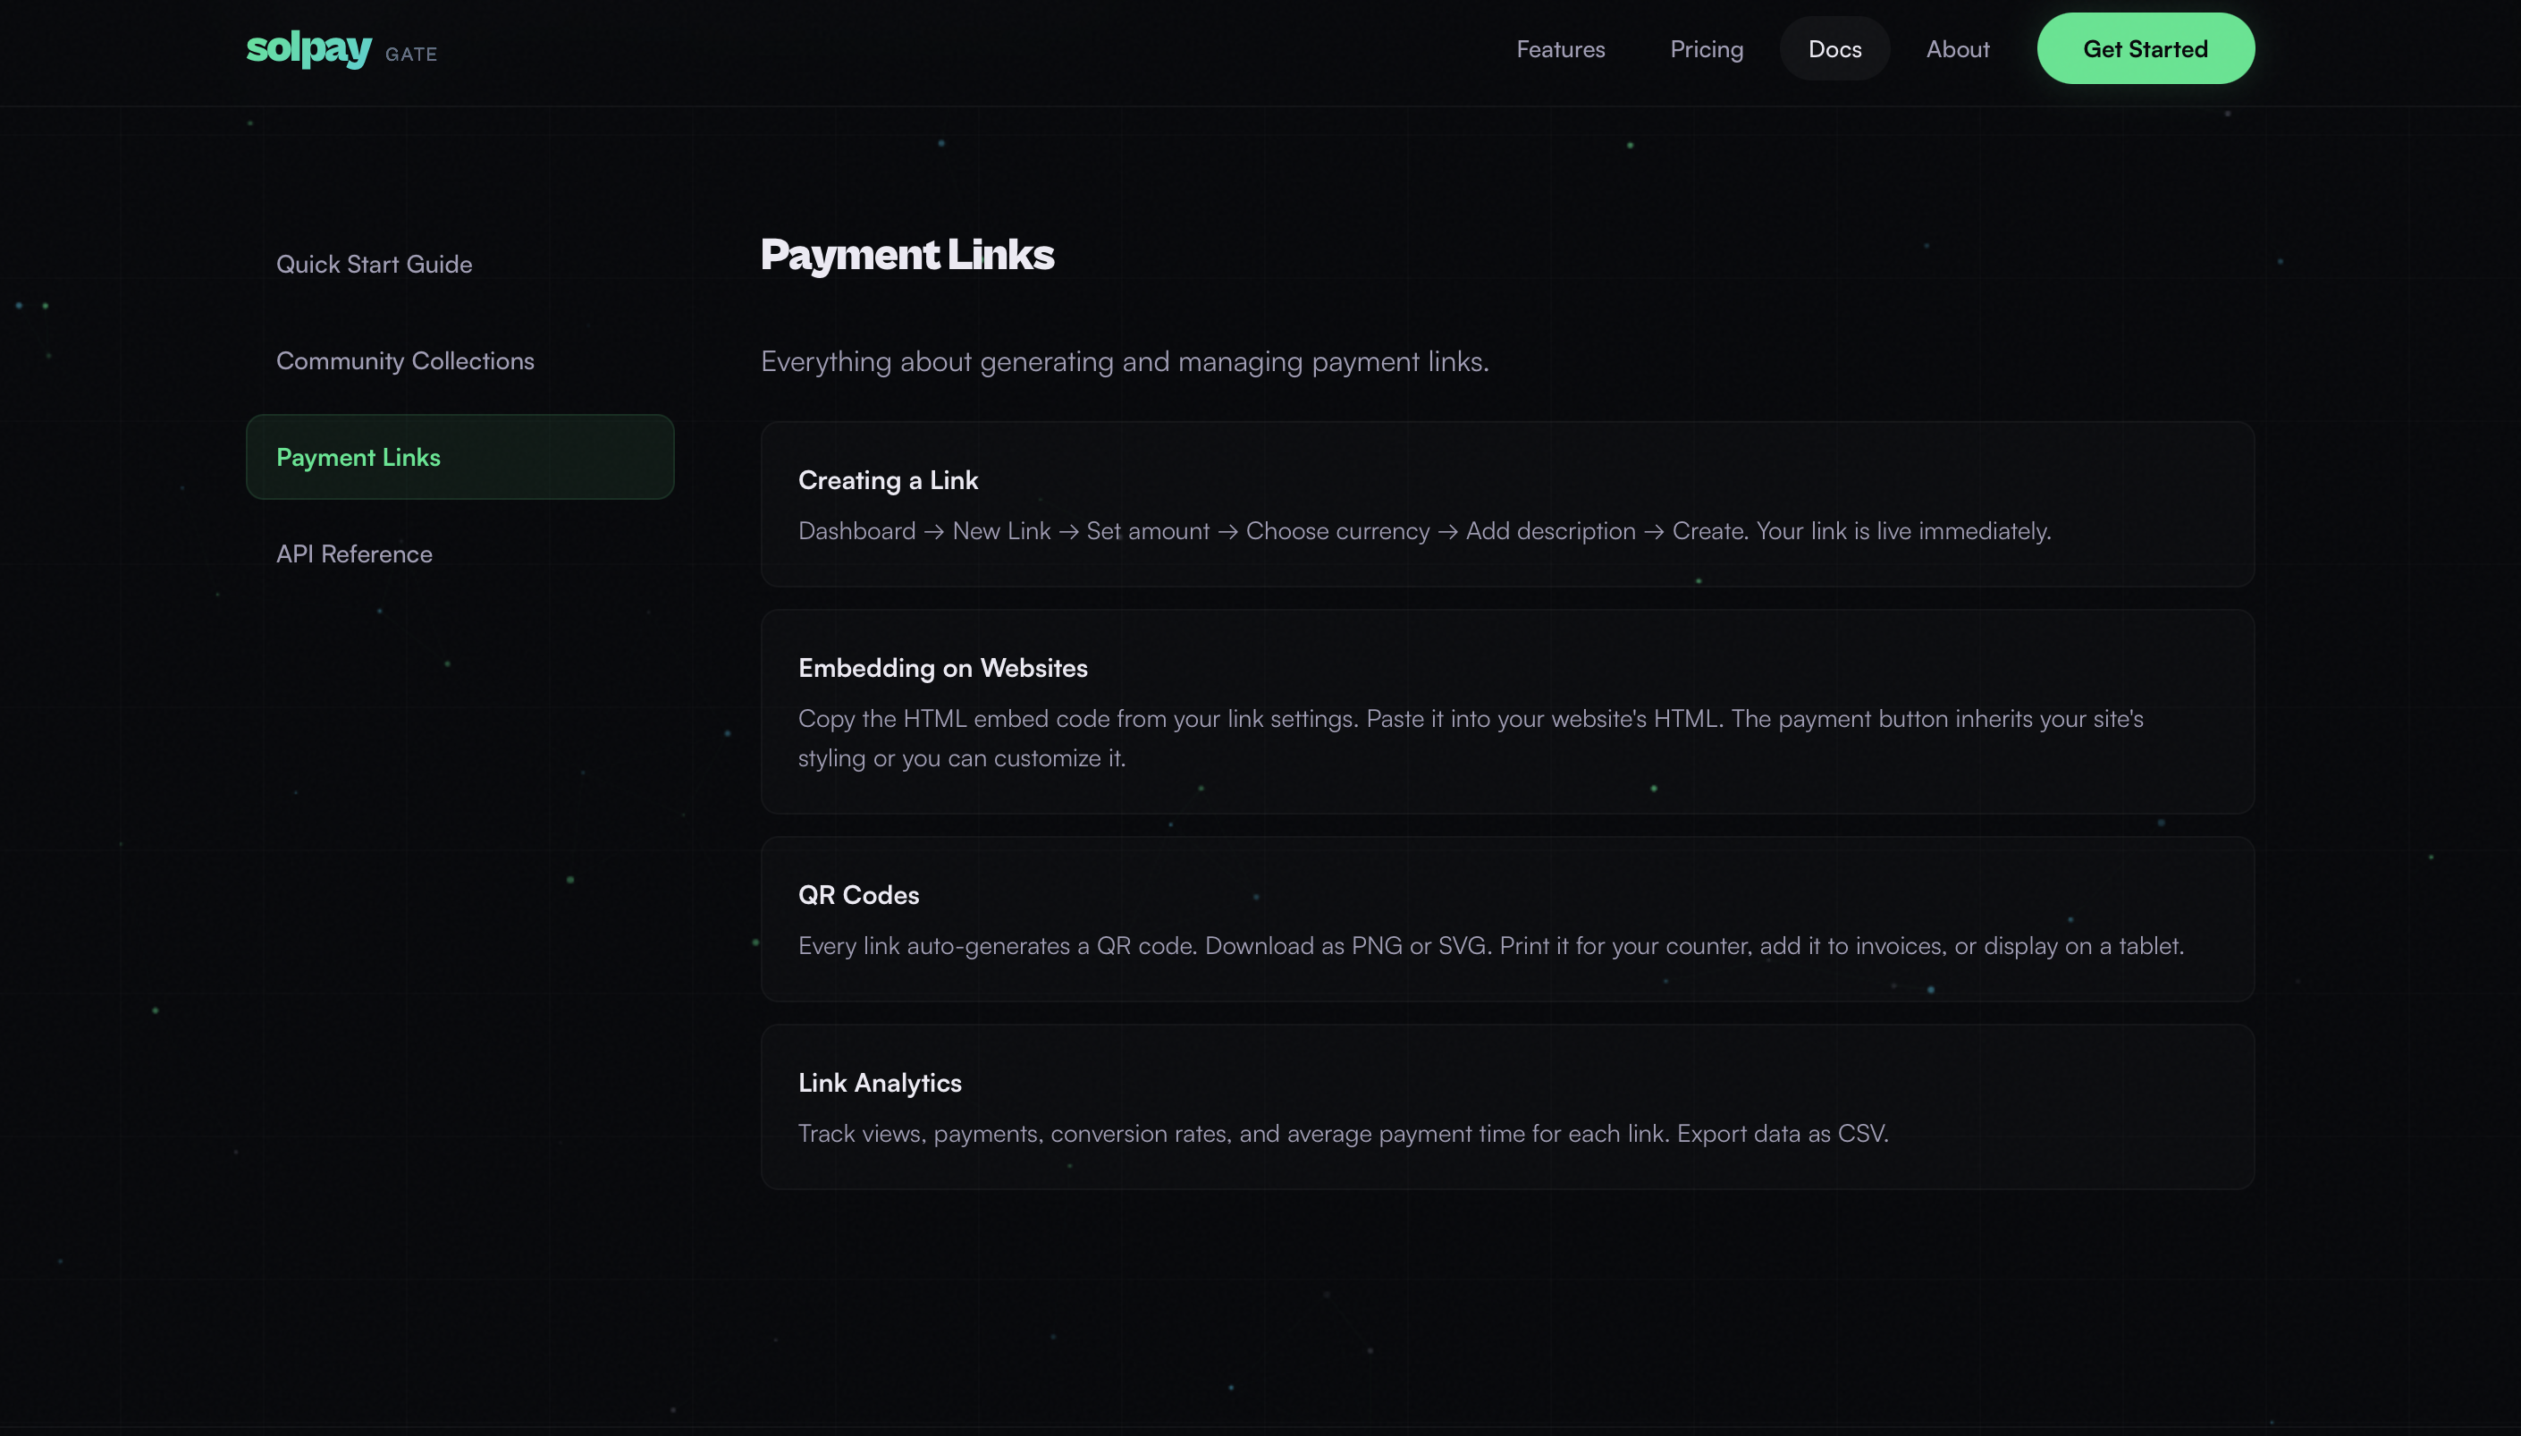The height and width of the screenshot is (1436, 2521).
Task: Open the About page
Action: [x=1957, y=48]
